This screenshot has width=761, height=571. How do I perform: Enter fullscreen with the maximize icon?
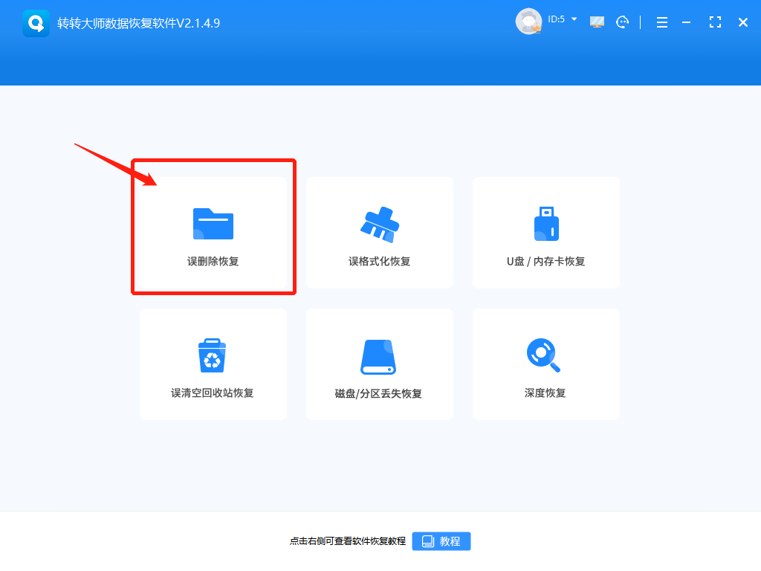[715, 22]
